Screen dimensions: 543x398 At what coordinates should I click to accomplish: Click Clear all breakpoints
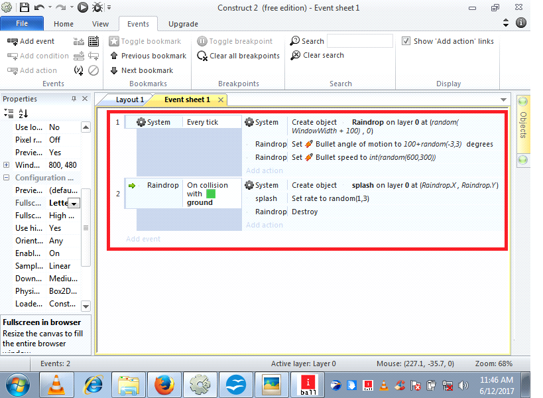(238, 56)
